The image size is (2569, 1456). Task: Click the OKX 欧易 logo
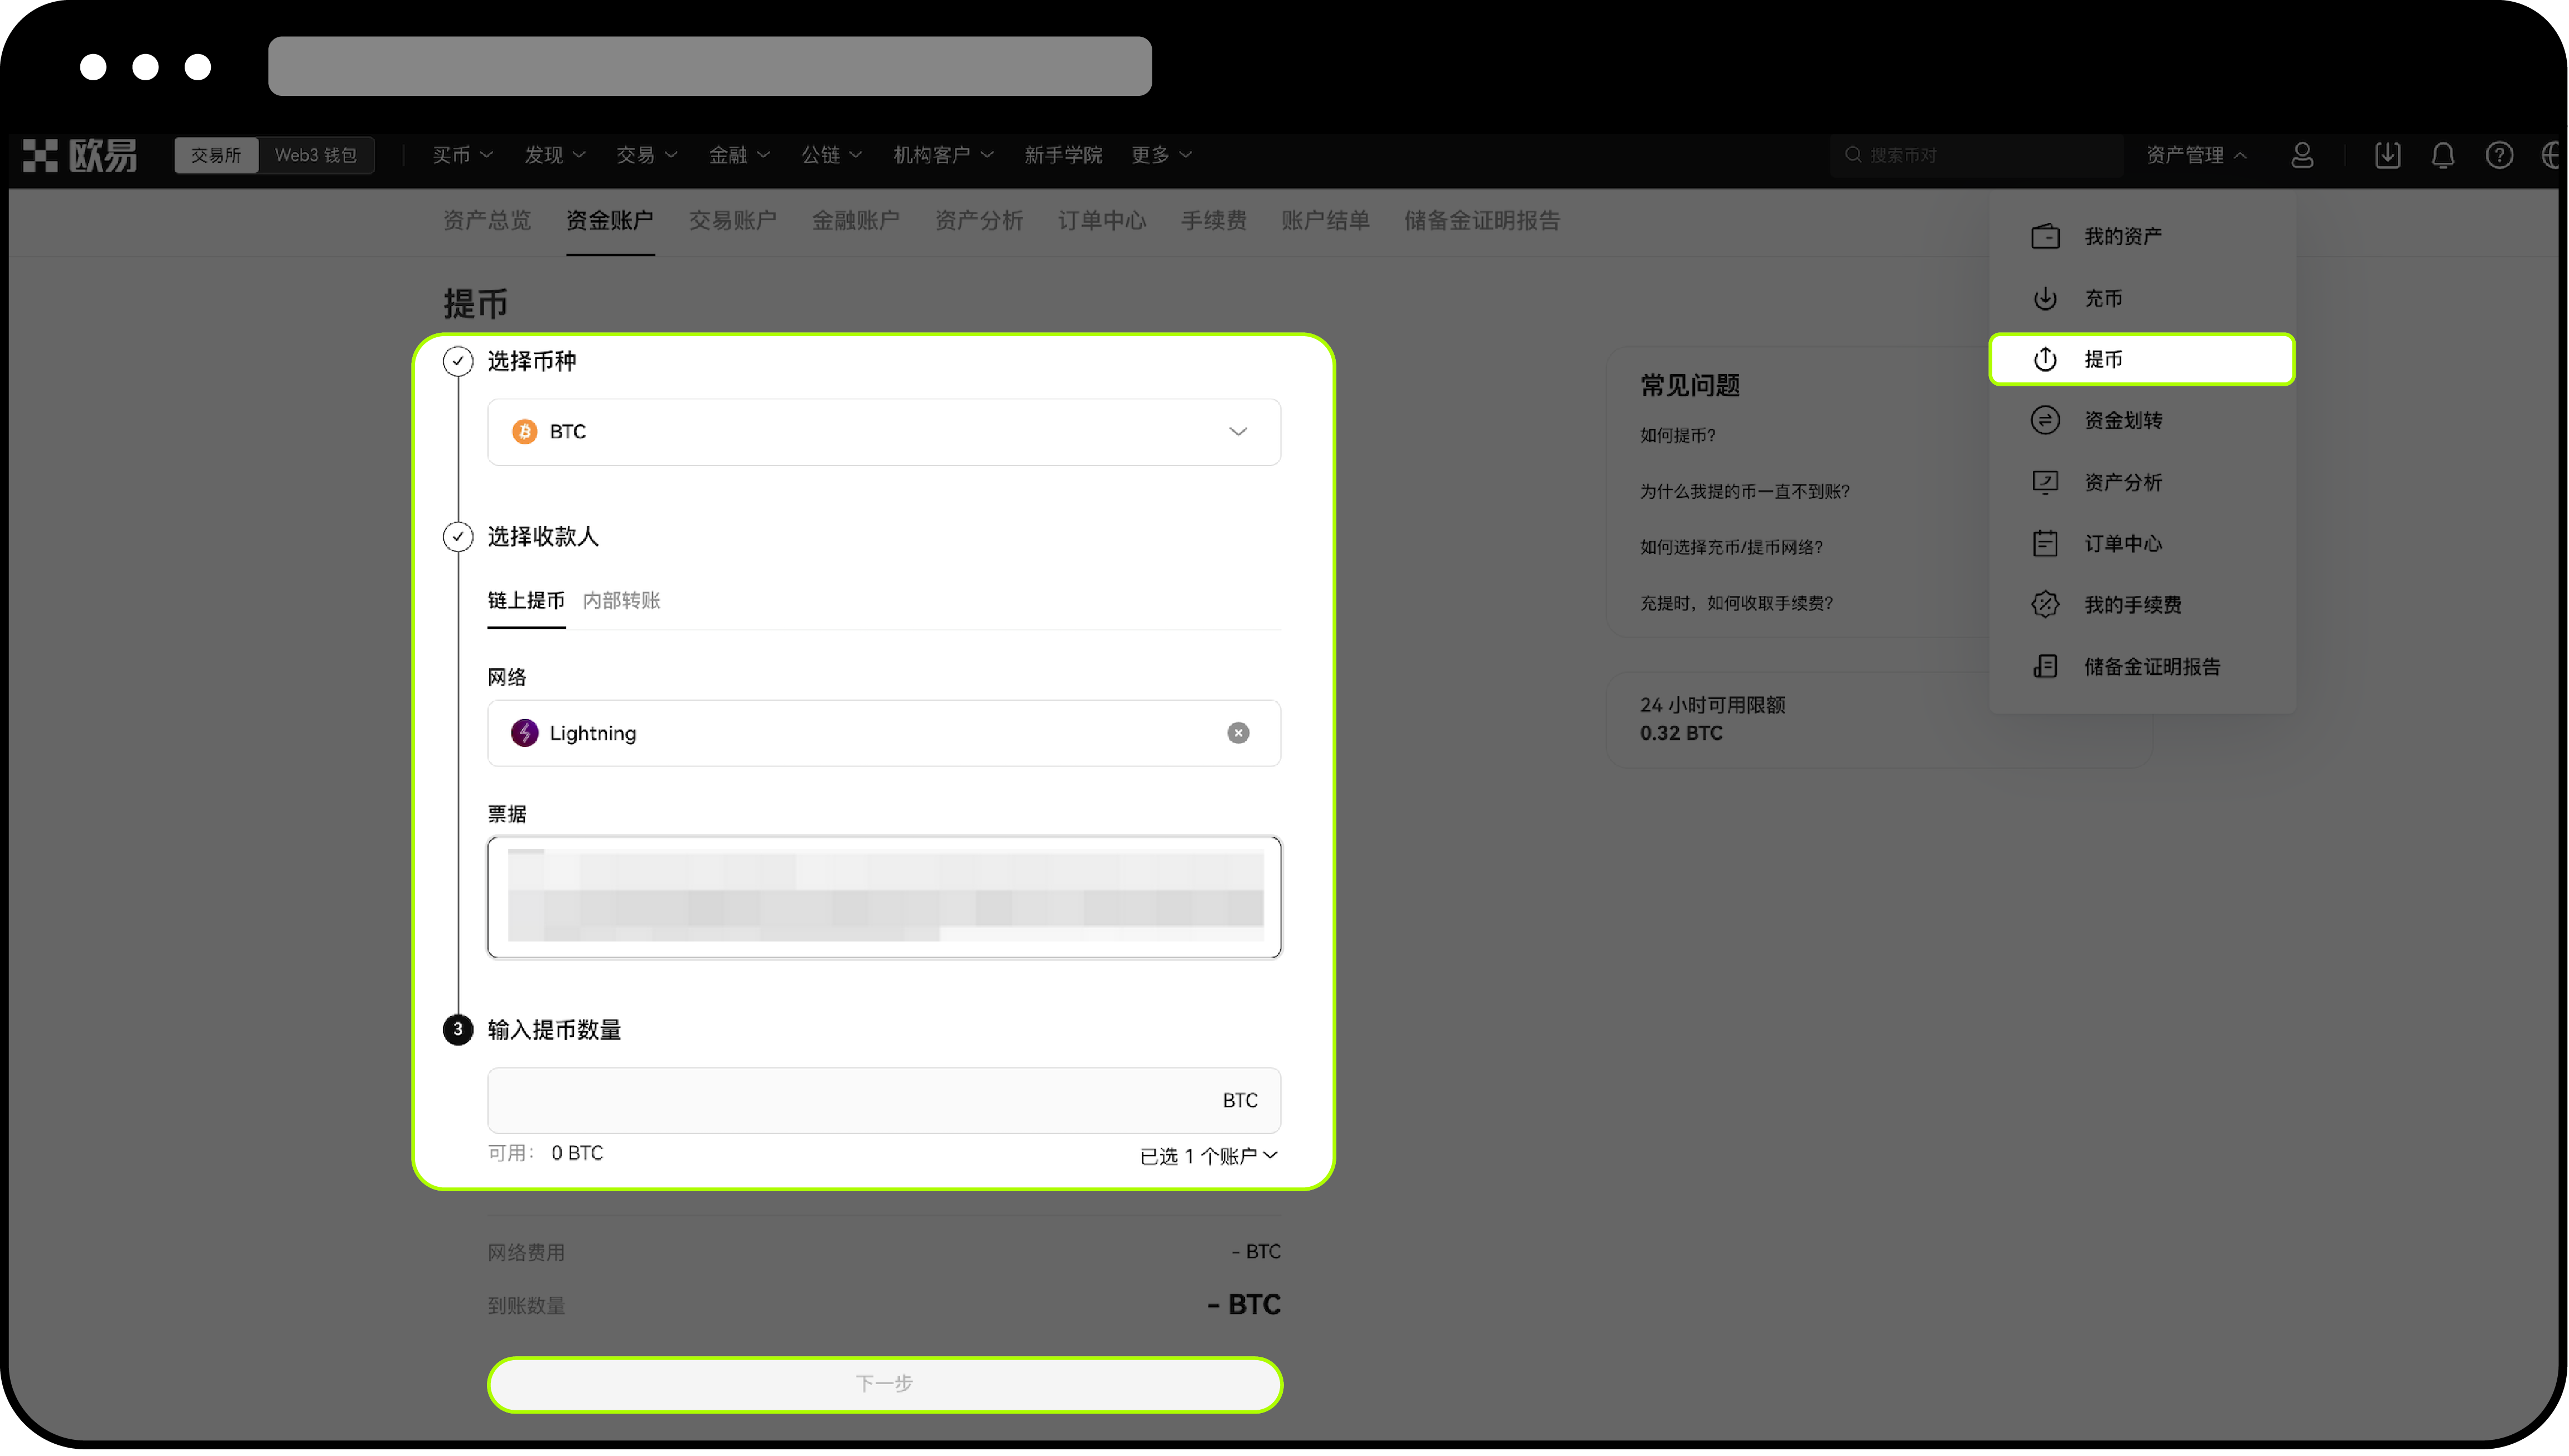coord(80,155)
